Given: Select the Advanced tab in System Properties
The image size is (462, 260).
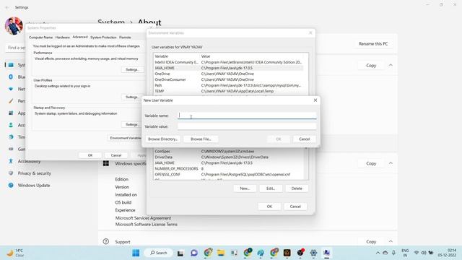Looking at the screenshot, I should coord(80,37).
